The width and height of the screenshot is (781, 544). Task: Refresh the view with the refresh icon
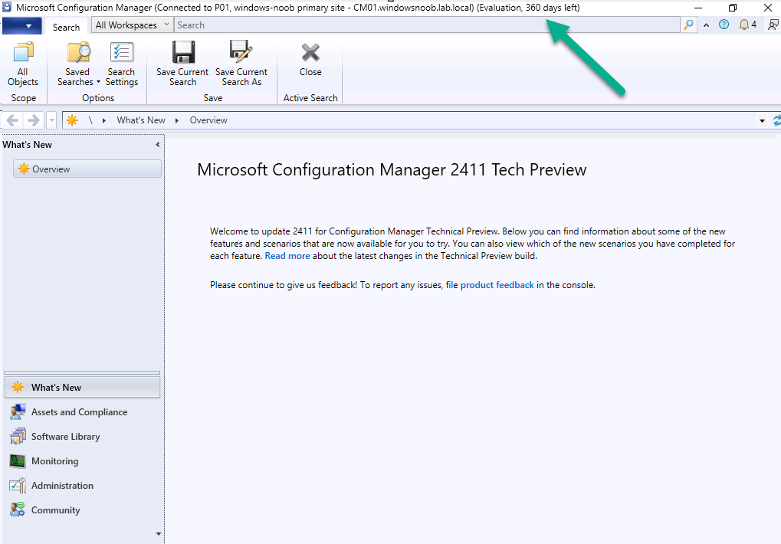click(776, 120)
